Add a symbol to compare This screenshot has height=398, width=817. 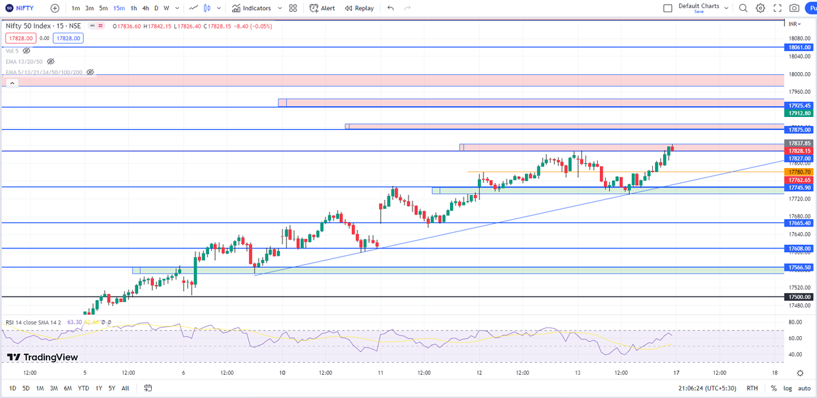(54, 8)
